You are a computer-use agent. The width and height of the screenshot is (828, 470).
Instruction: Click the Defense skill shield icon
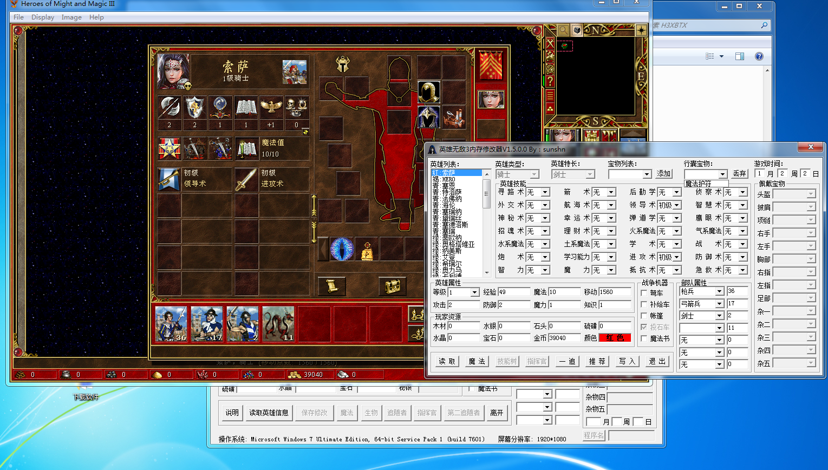tap(195, 108)
